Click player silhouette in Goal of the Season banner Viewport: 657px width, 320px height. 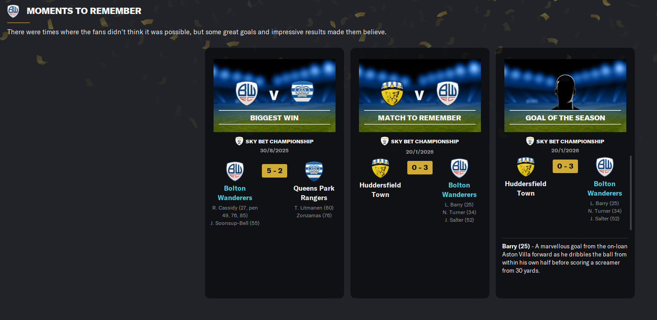(565, 92)
